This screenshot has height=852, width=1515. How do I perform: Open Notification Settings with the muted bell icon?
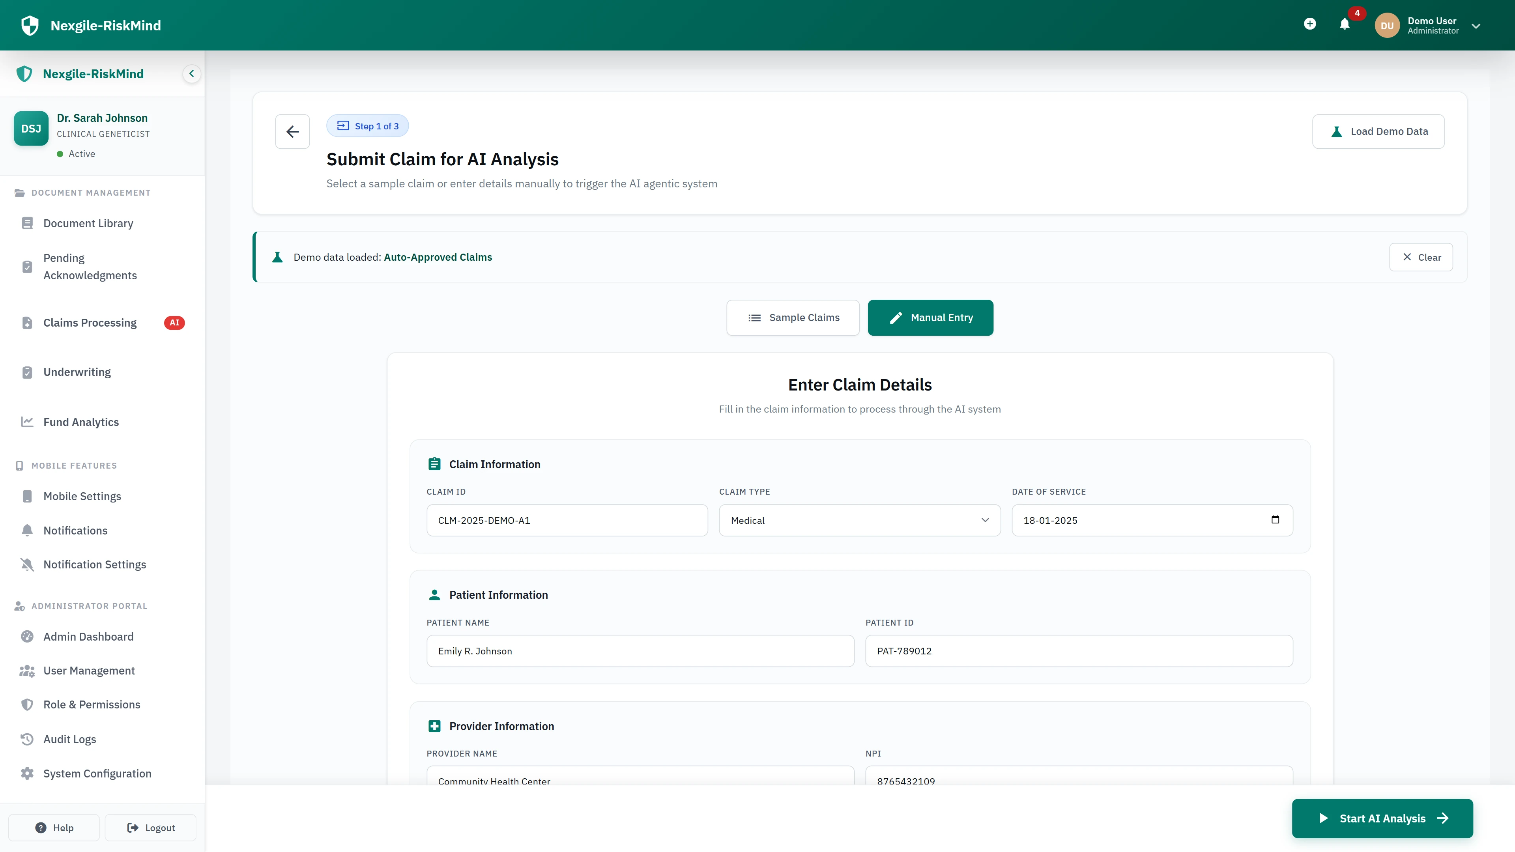click(x=95, y=564)
